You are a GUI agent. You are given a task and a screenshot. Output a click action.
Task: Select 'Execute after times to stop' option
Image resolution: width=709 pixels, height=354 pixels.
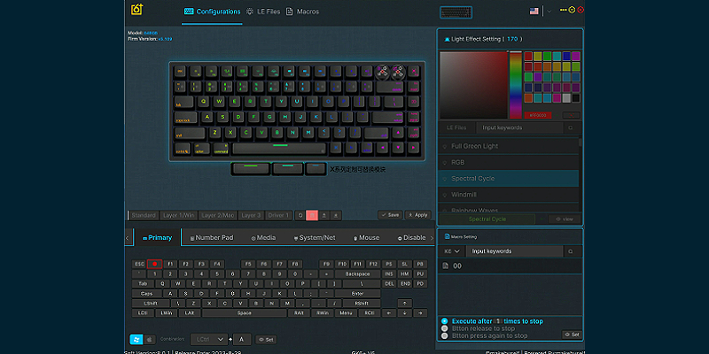click(444, 321)
